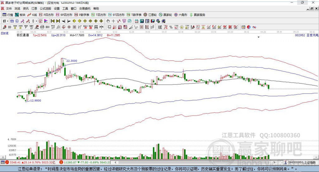Click the Bt=11.2985 indicator value
This screenshot has width=319, height=172.
coord(113,35)
